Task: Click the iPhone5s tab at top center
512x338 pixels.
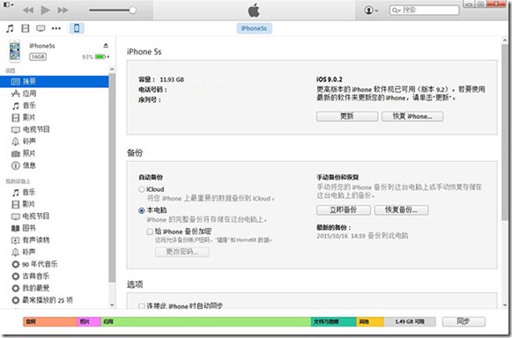Action: click(x=254, y=28)
